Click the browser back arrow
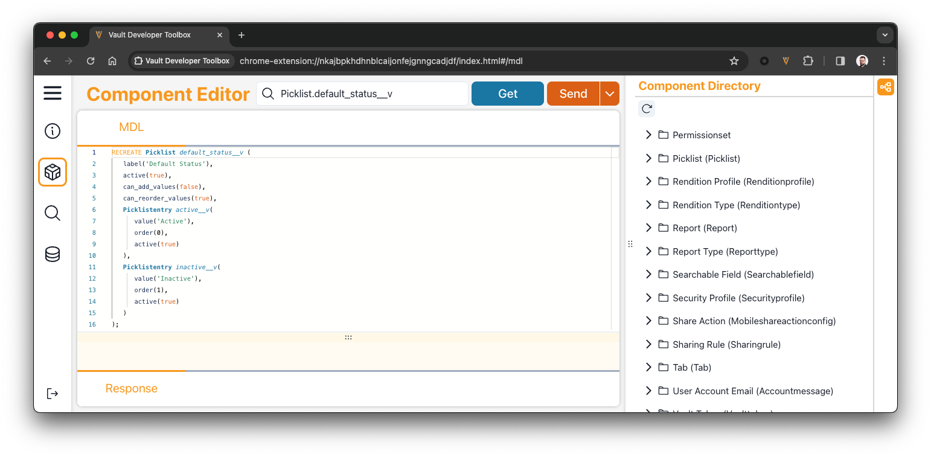Screen dimensions: 931x457 pyautogui.click(x=47, y=61)
